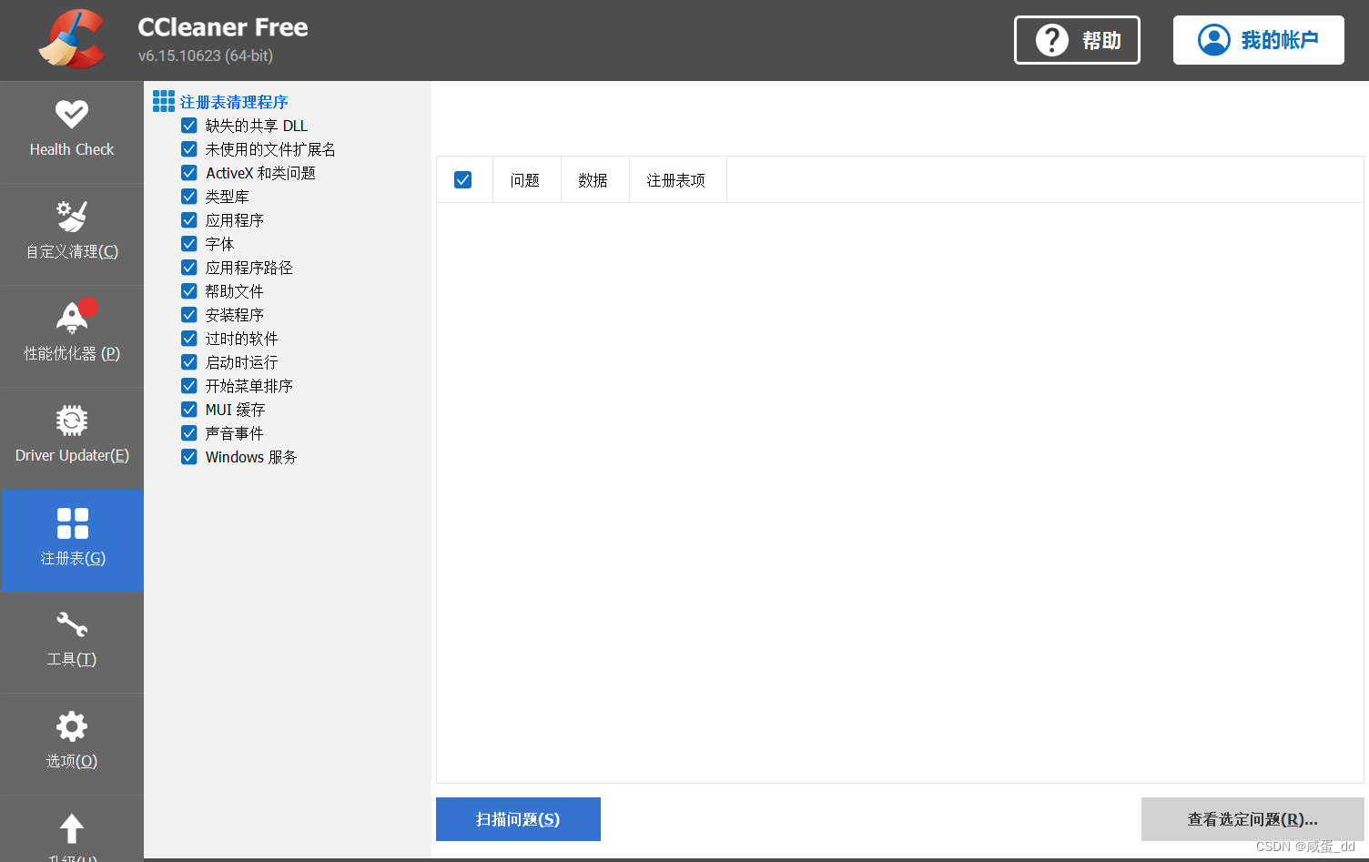Open Tools wrench icon (工具)
This screenshot has height=862, width=1369.
[72, 624]
